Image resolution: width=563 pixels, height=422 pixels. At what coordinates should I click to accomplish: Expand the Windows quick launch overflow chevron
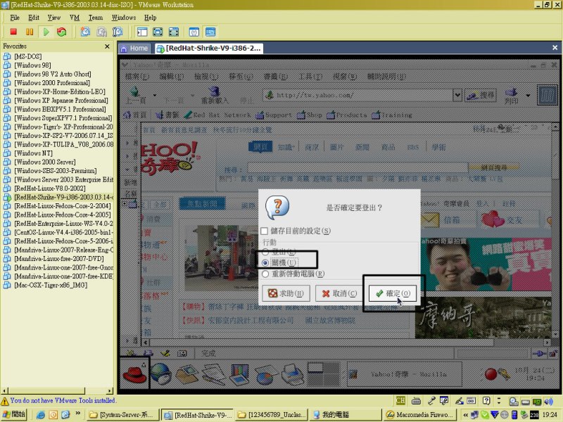pyautogui.click(x=78, y=414)
